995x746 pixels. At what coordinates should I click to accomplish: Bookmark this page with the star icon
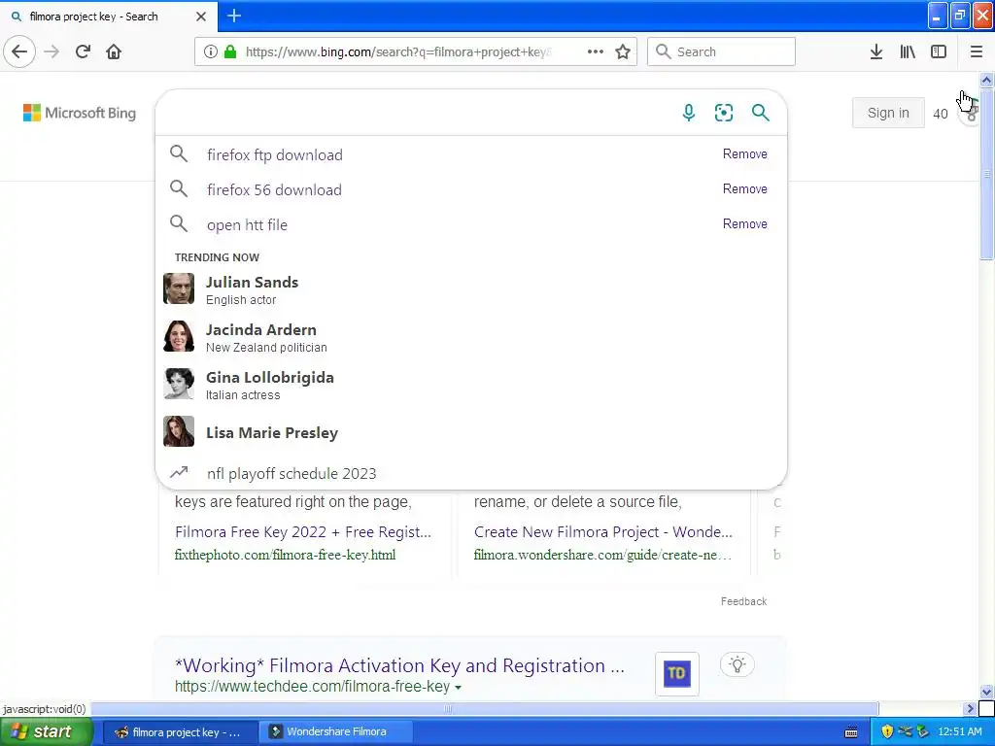tap(623, 51)
